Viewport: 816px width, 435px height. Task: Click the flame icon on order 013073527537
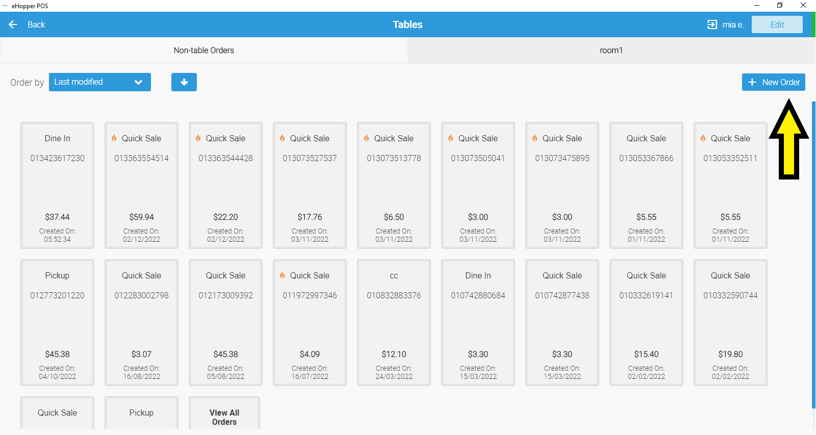tap(283, 138)
